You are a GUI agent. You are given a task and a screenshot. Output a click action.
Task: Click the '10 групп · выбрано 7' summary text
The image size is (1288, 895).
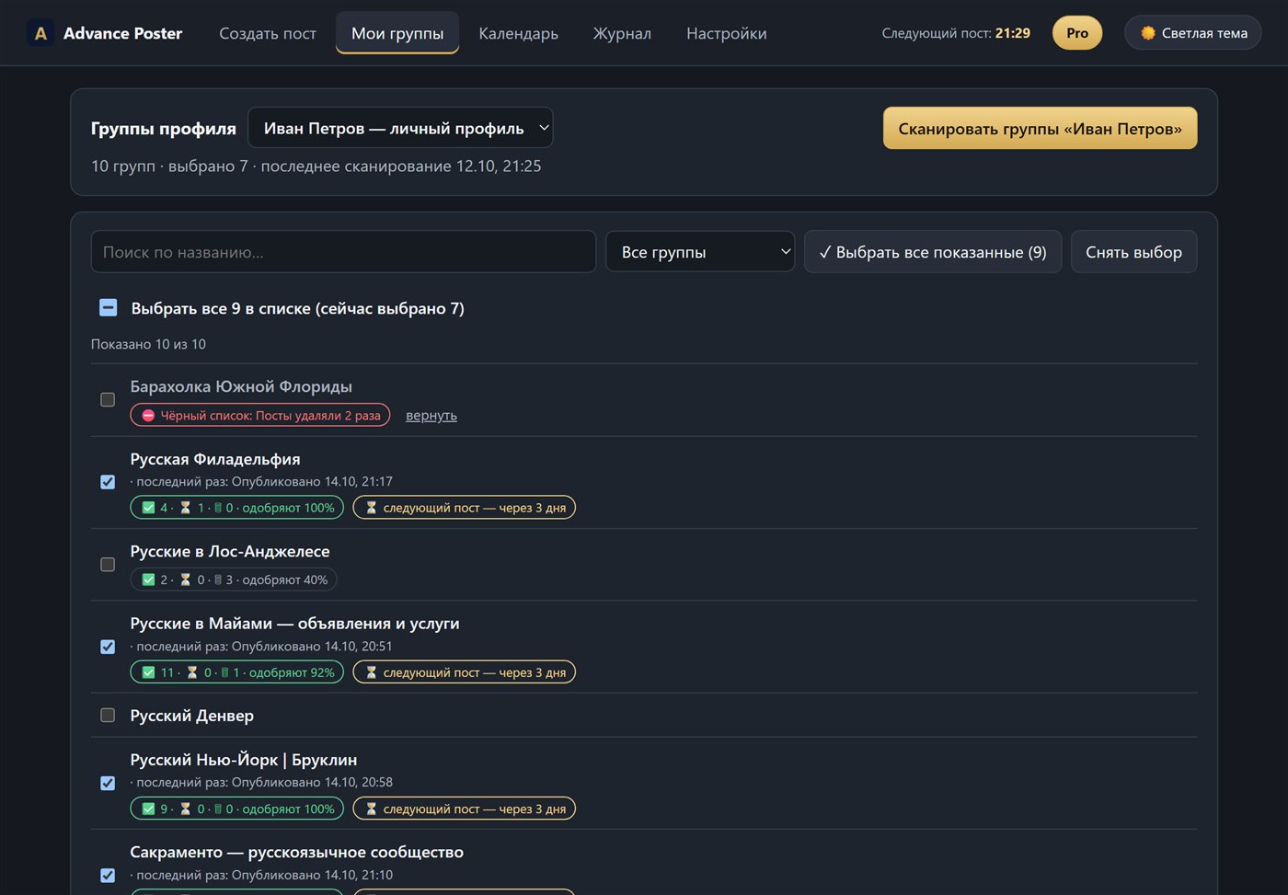click(169, 166)
